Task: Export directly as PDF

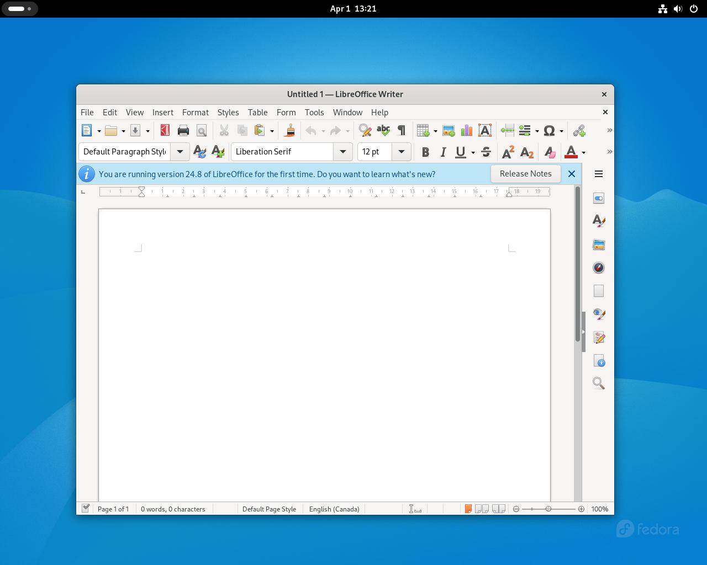Action: [x=165, y=131]
